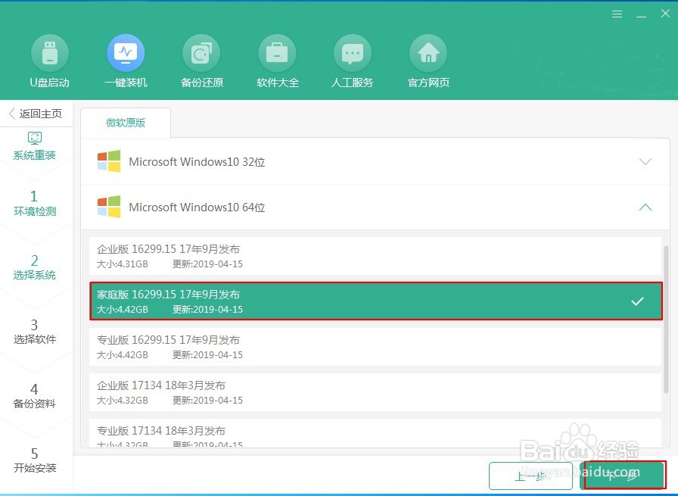Open the hamburger menu near window controls
The width and height of the screenshot is (678, 496).
tap(617, 13)
